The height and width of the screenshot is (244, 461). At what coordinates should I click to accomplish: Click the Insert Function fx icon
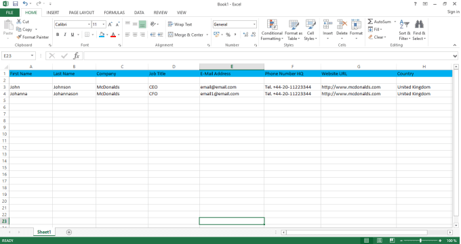(x=77, y=55)
